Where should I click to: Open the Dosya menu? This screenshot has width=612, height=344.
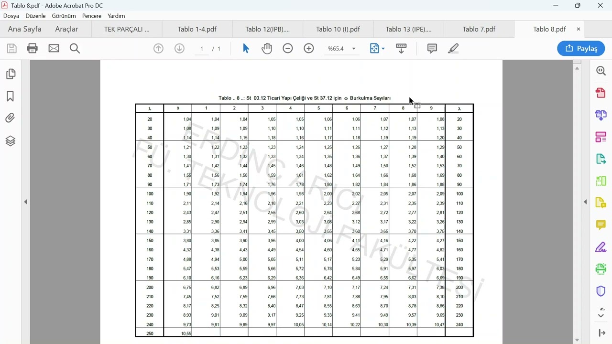point(11,16)
